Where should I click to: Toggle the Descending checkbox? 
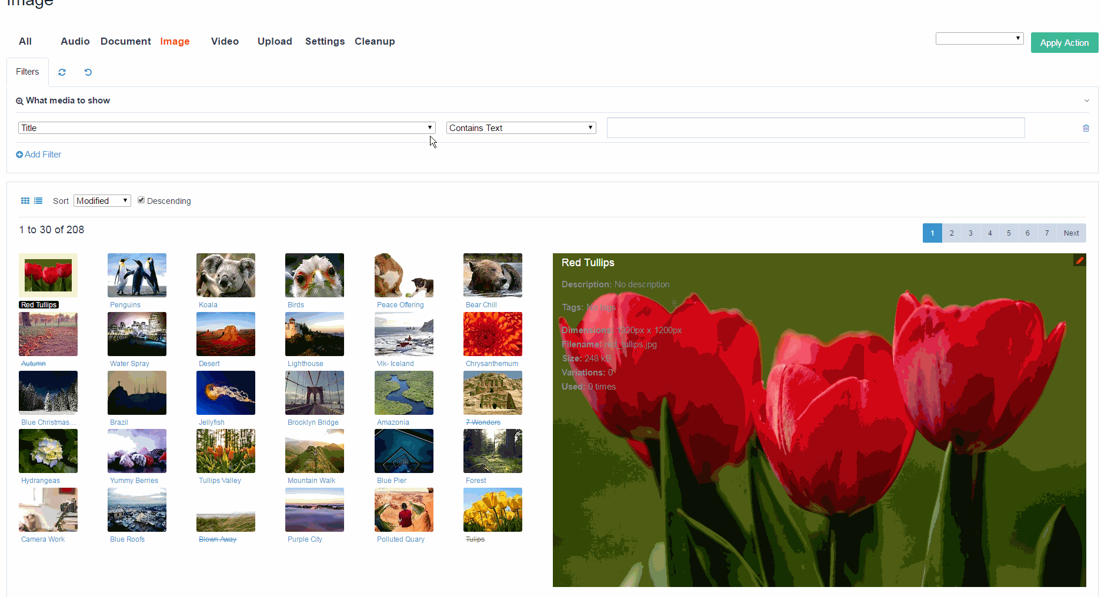141,200
